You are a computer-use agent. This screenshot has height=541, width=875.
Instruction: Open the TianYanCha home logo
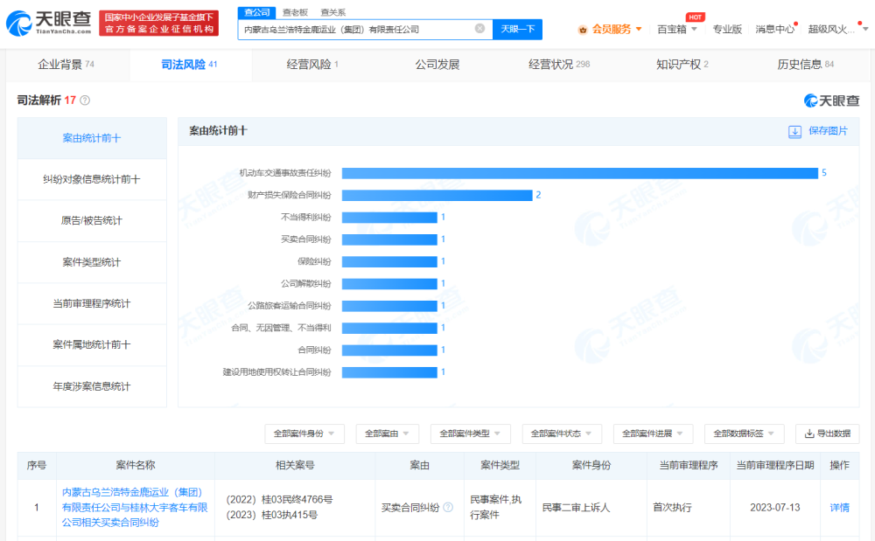coord(48,23)
